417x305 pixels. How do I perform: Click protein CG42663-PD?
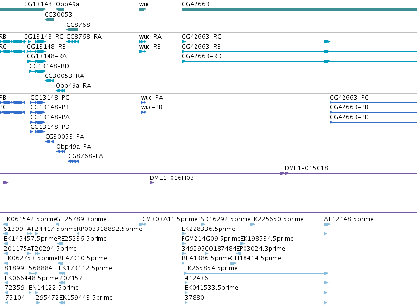coord(349,117)
